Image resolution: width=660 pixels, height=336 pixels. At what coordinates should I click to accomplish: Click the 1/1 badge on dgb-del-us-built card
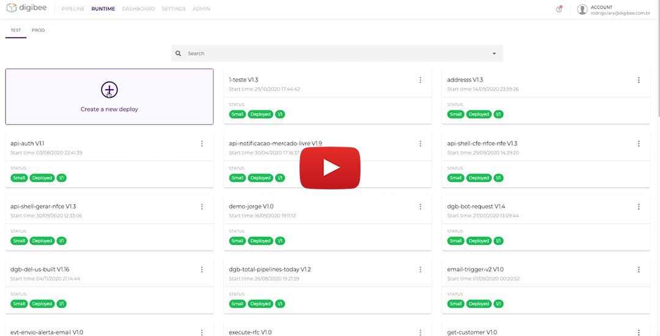[x=62, y=304]
